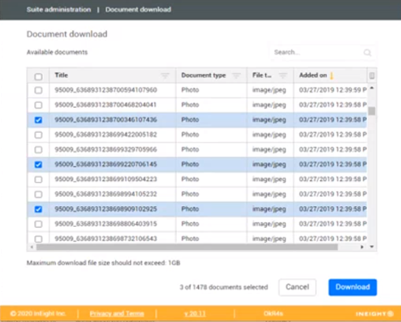
Task: Toggle the select-all header checkbox
Action: pyautogui.click(x=38, y=76)
